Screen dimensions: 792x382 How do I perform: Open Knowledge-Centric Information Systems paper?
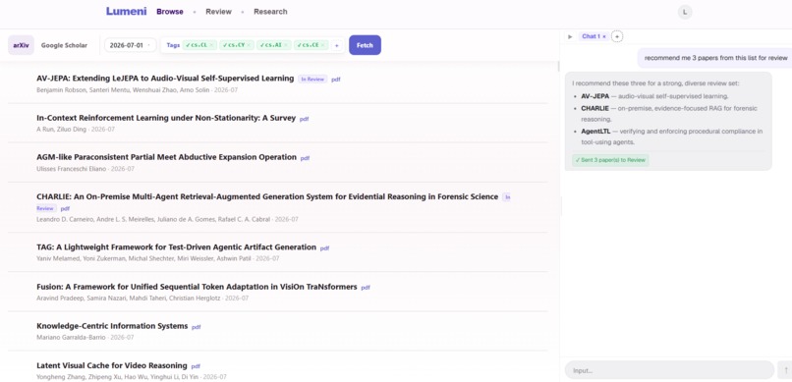pos(112,326)
